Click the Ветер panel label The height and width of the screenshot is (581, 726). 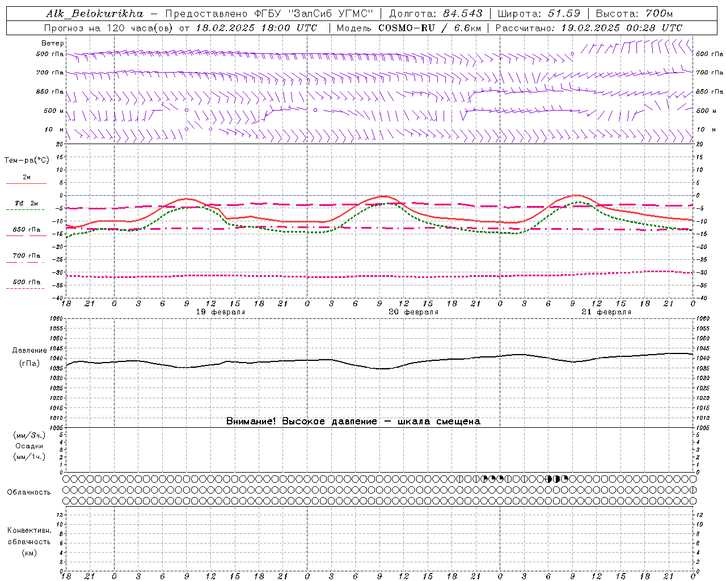(x=52, y=43)
